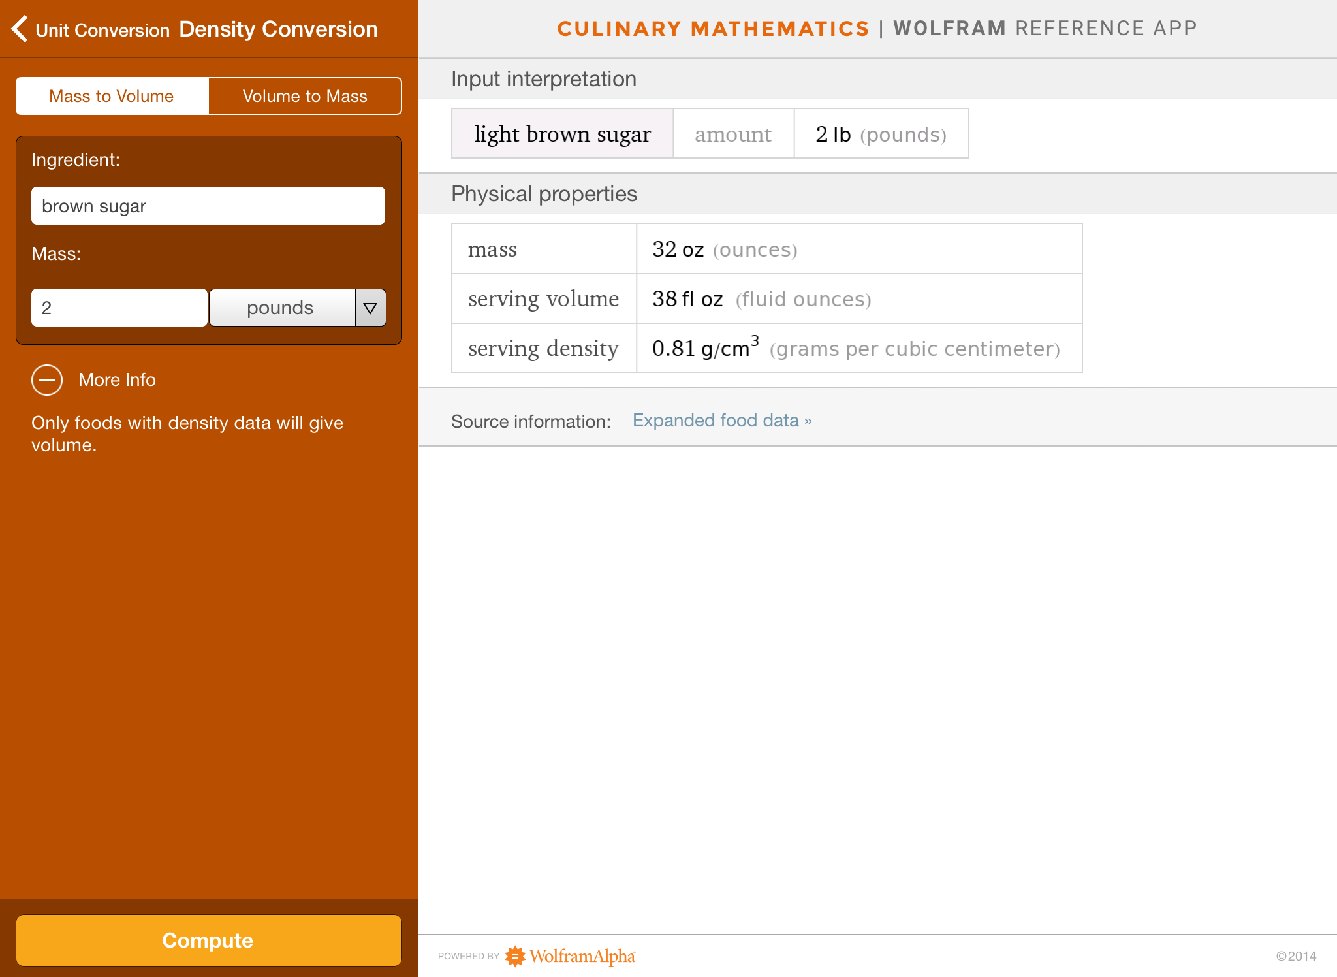
Task: Switch to Volume to Mass mode
Action: click(x=305, y=96)
